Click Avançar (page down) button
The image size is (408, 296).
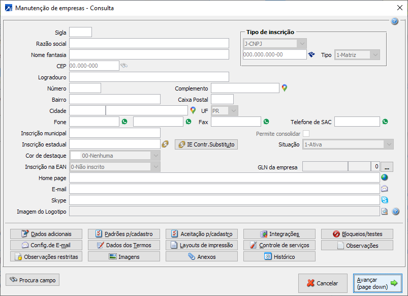click(x=377, y=283)
